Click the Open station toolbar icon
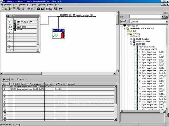169x126 pixels. point(7,9)
